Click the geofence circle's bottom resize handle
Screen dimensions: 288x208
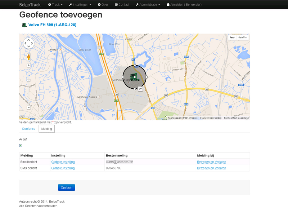tap(135, 89)
